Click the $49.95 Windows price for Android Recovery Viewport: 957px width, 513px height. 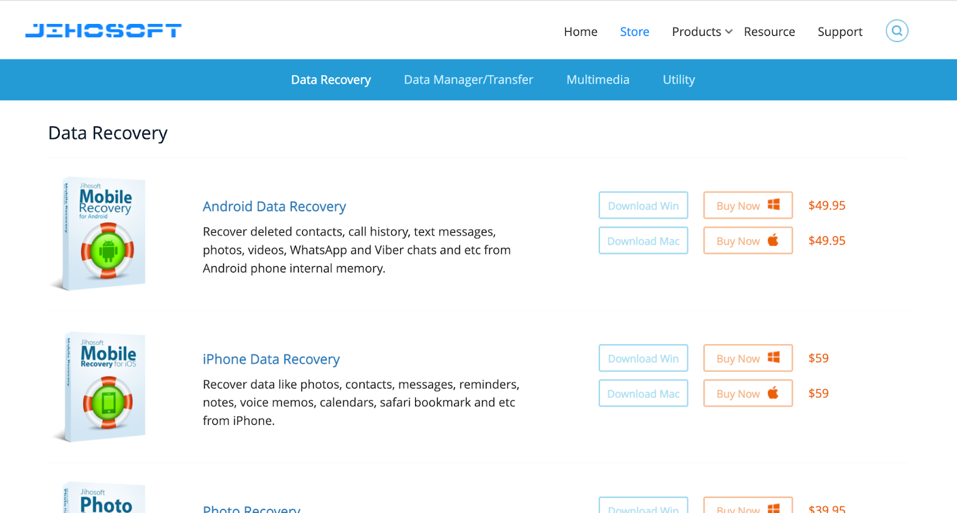point(827,205)
